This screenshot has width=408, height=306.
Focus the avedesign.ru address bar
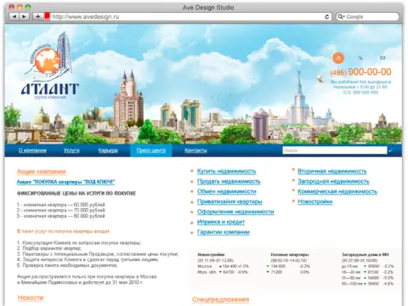[187, 17]
